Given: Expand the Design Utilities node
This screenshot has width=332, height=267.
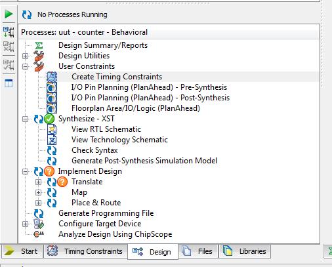Looking at the screenshot, I should pyautogui.click(x=26, y=56).
